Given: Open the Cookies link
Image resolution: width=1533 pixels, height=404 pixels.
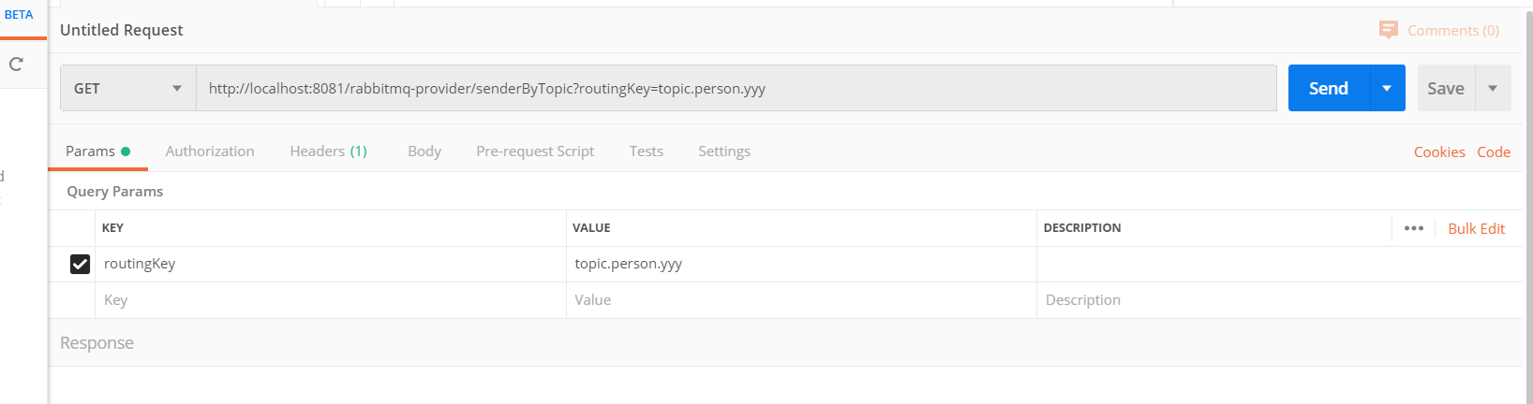Looking at the screenshot, I should pyautogui.click(x=1439, y=152).
